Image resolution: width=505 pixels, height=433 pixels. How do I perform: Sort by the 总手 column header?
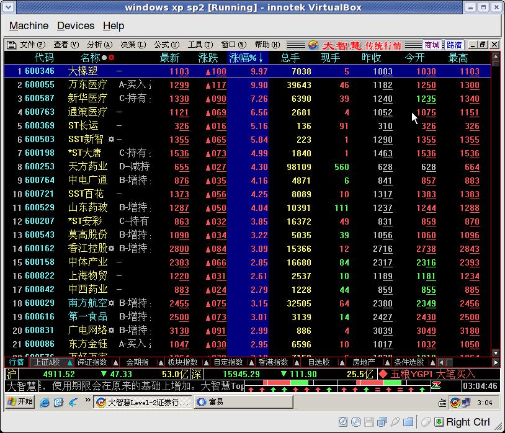(290, 58)
